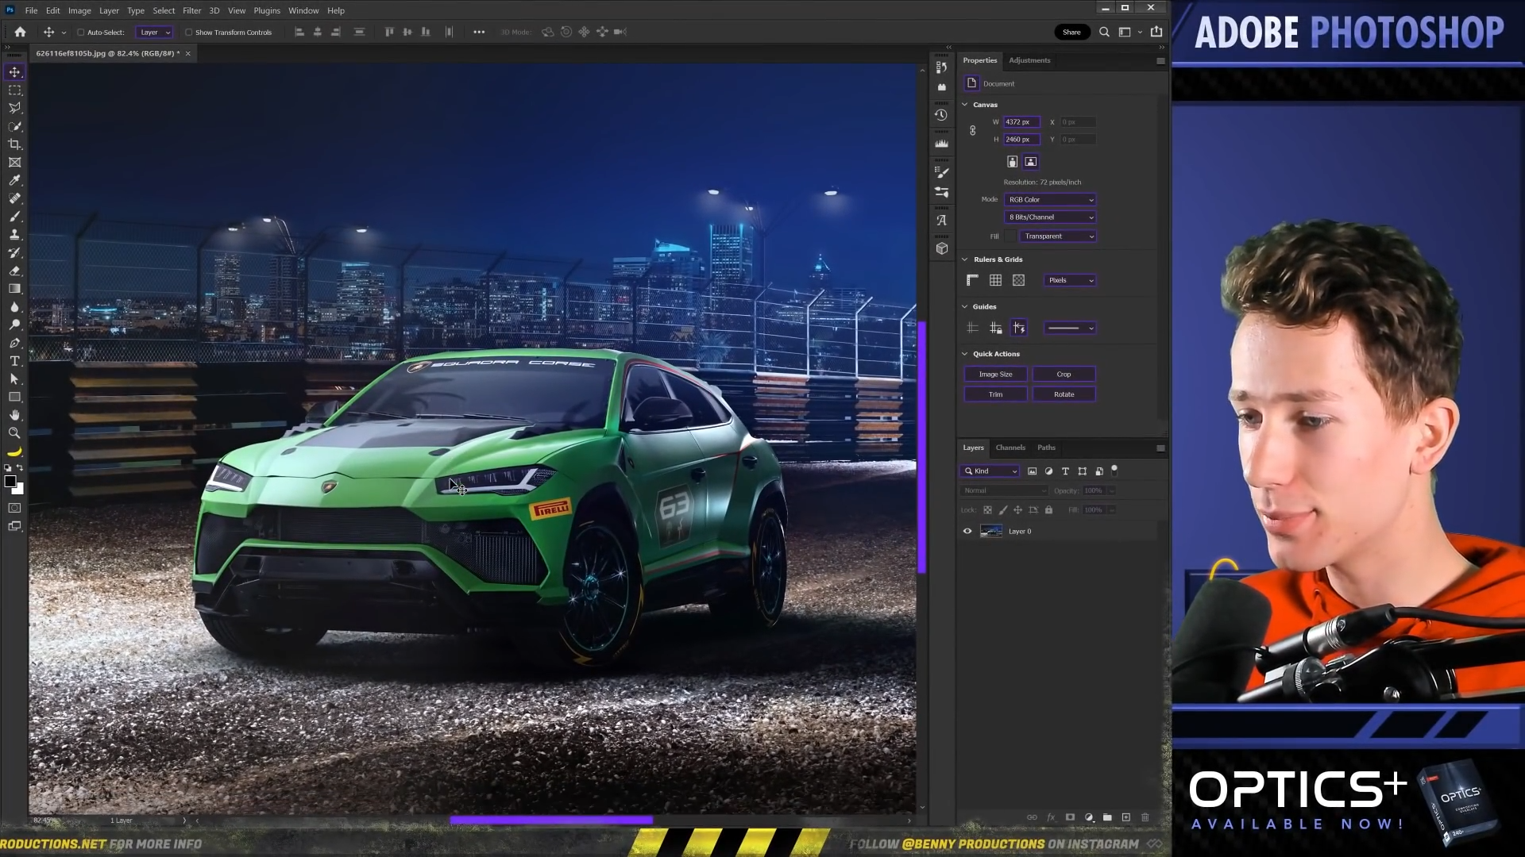
Task: Select the Type tool in toolbar
Action: 14,360
